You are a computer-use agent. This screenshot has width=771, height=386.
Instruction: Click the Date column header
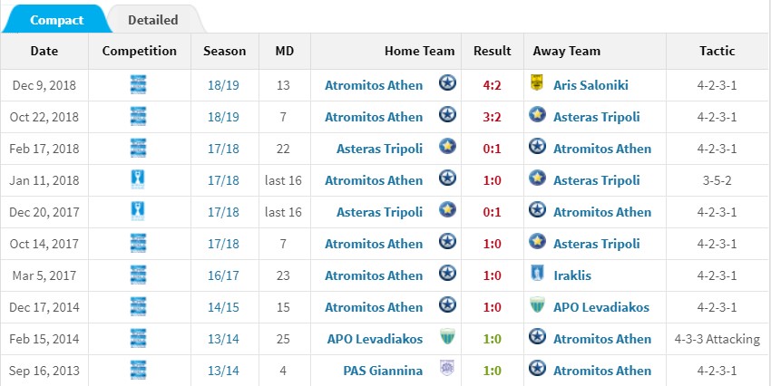coord(44,51)
